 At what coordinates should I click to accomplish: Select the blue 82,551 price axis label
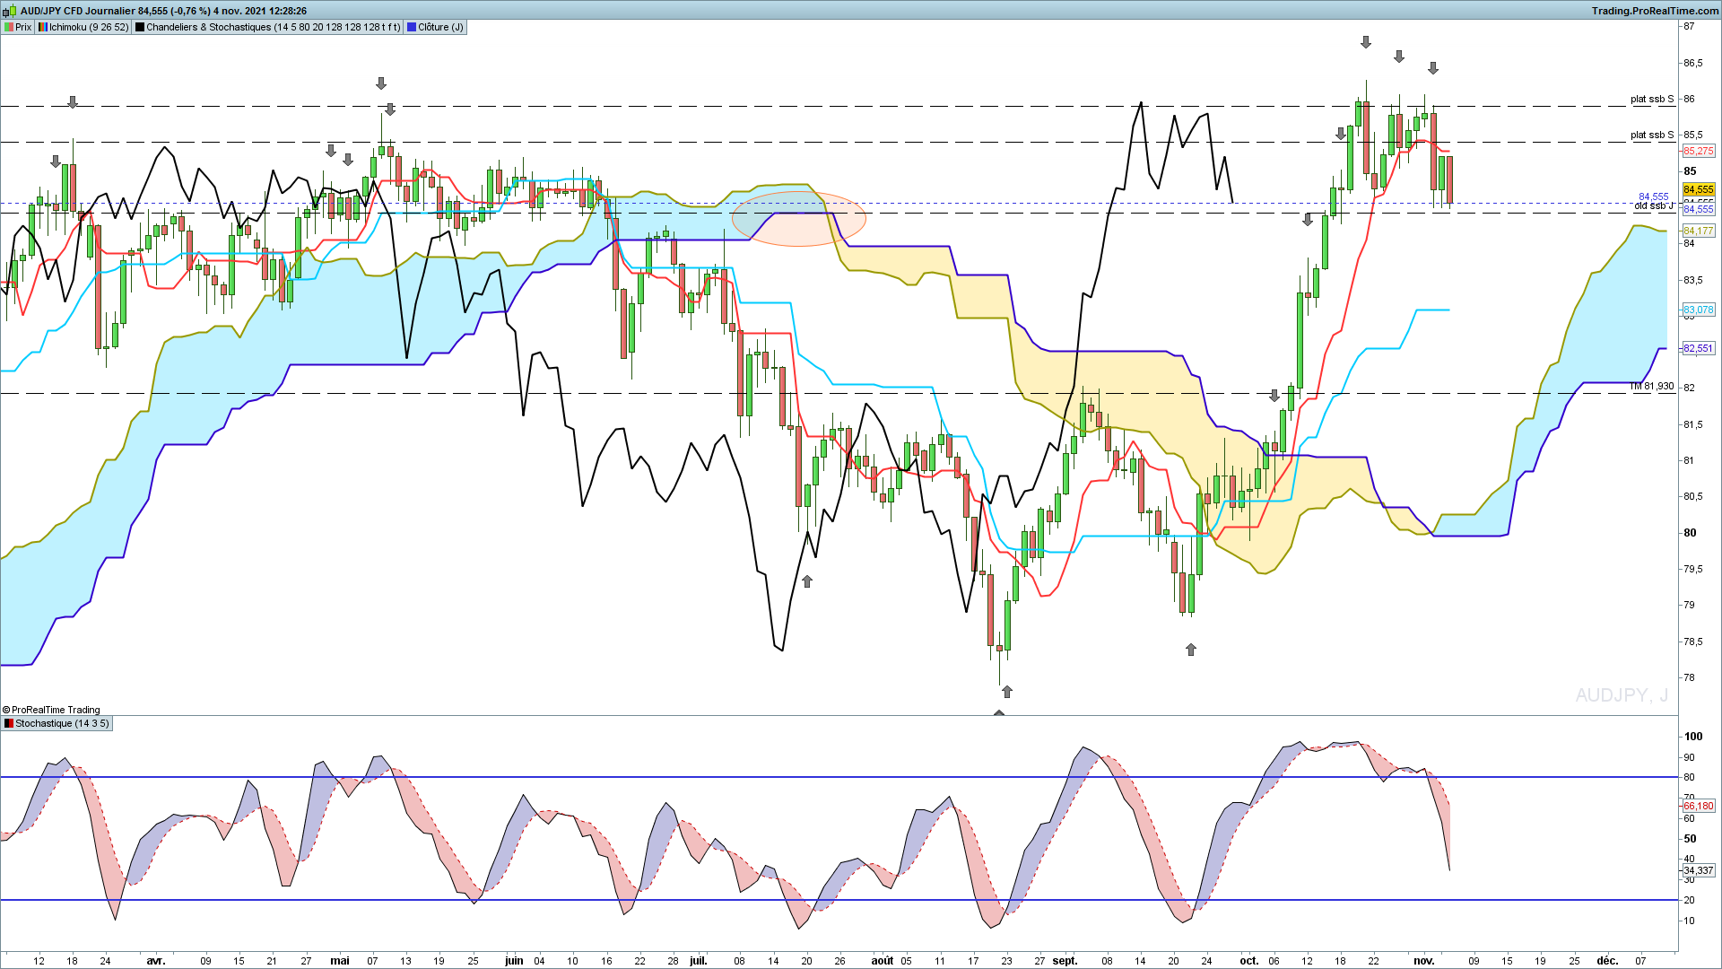[1699, 348]
